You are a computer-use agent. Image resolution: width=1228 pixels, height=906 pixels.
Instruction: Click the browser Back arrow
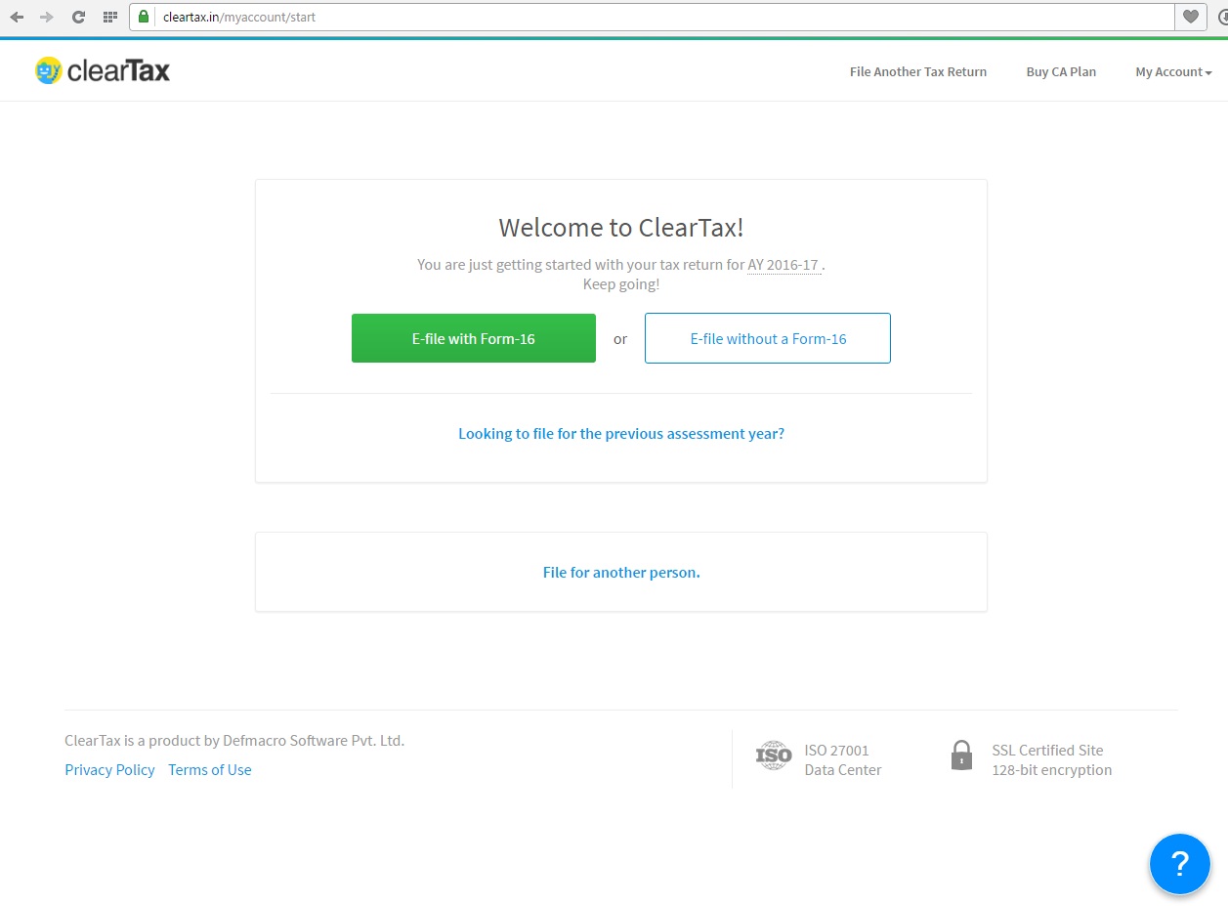[17, 17]
